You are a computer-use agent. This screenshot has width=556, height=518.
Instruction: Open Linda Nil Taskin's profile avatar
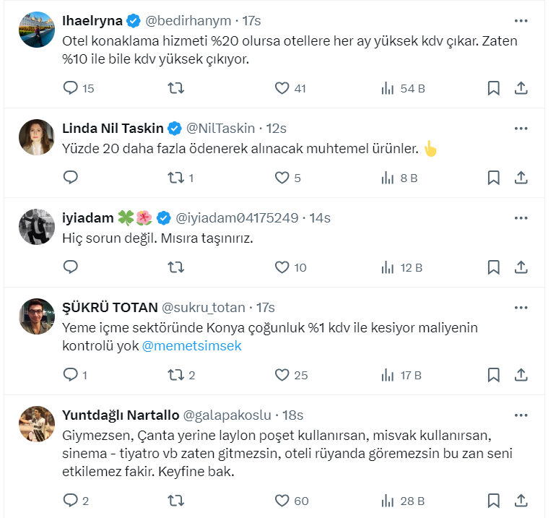[37, 137]
